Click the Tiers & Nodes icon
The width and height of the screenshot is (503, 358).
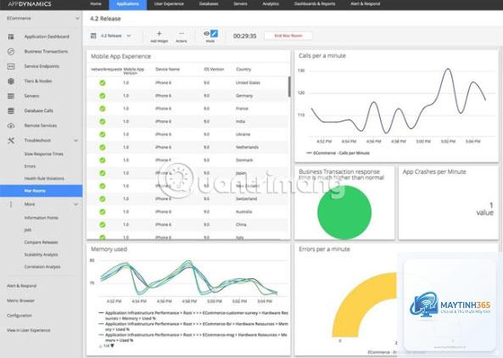click(11, 81)
